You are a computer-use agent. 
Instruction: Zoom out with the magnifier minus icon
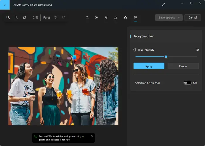pyautogui.click(x=16, y=18)
